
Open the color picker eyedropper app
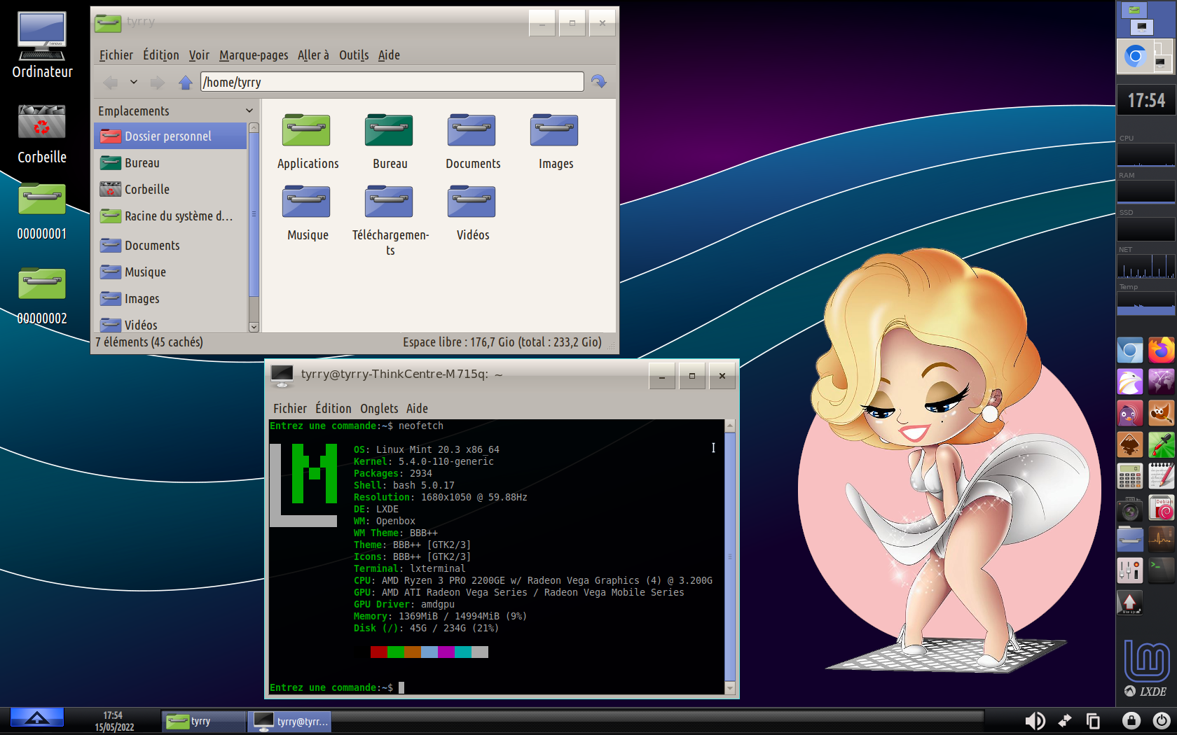pyautogui.click(x=1161, y=445)
